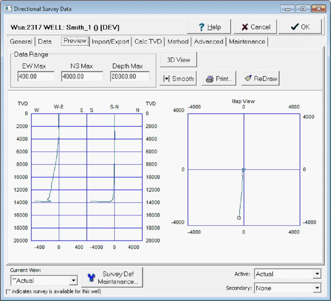Click ReDraw paintbrush button
331x301 pixels.
[260, 79]
